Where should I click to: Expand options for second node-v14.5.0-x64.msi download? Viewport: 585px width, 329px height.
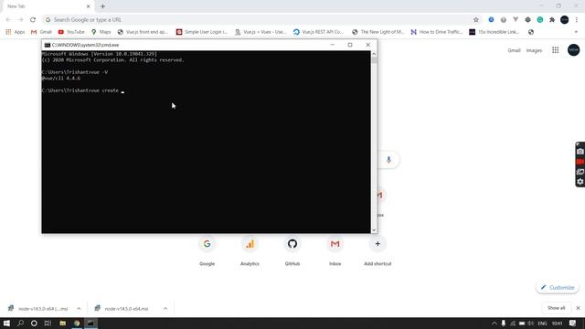[x=165, y=309]
